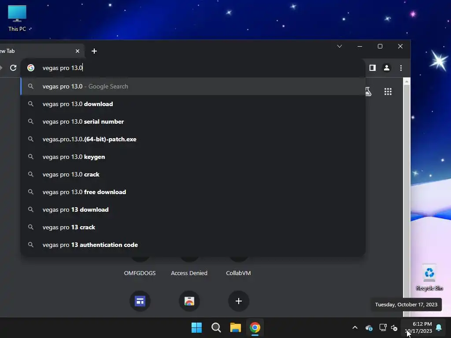Screen dimensions: 451x338
Task: Select 'vegas pro 13.0 download' suggestion
Action: [x=193, y=104]
